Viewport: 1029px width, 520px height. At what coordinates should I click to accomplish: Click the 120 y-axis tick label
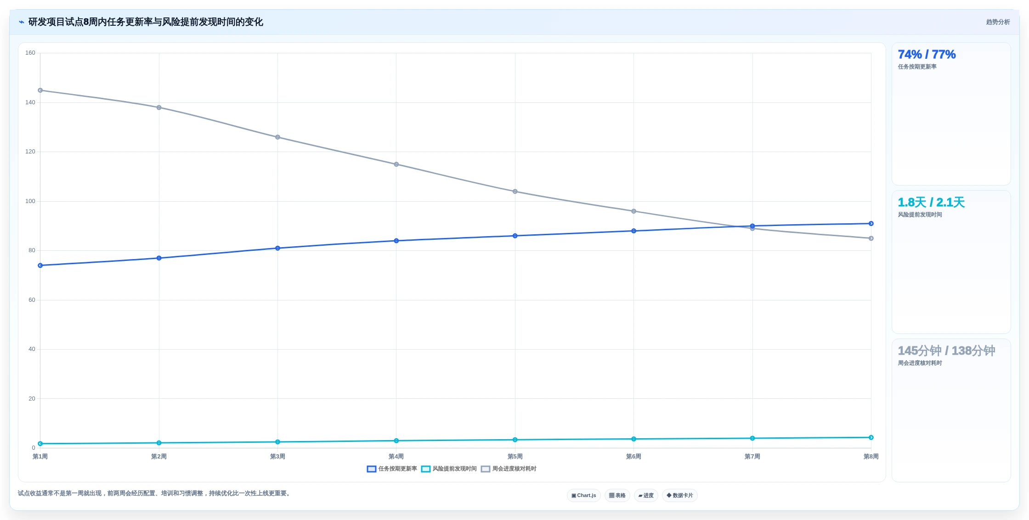[30, 152]
